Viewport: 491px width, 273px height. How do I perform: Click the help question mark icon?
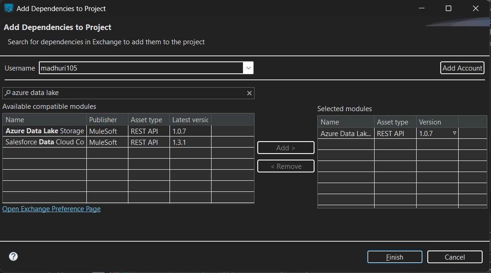[13, 256]
